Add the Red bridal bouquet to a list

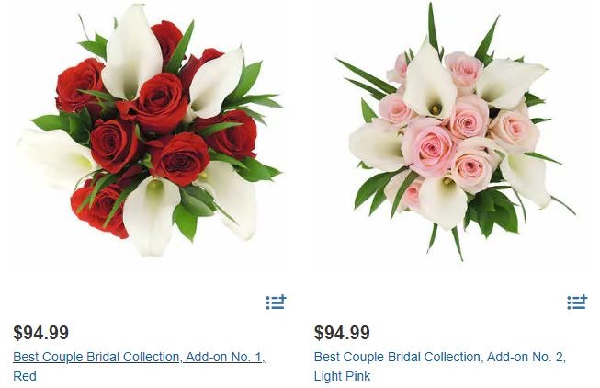276,302
